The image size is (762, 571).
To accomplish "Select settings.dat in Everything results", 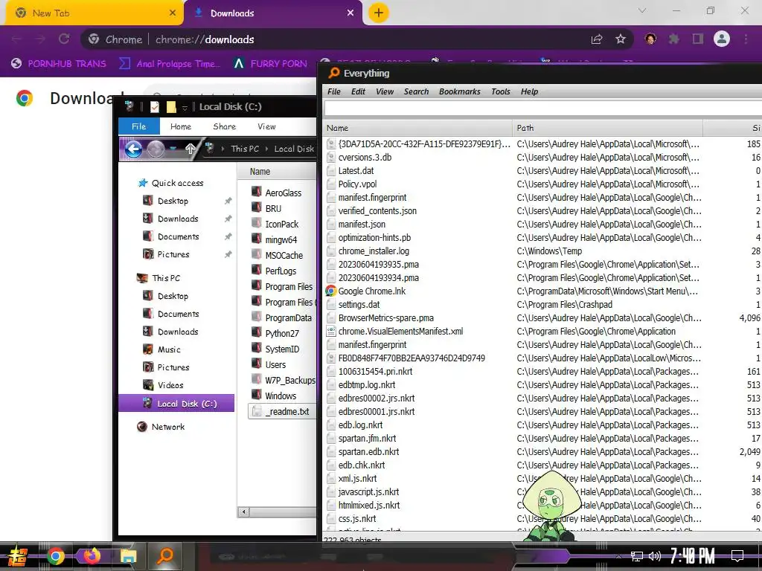I will coord(359,304).
